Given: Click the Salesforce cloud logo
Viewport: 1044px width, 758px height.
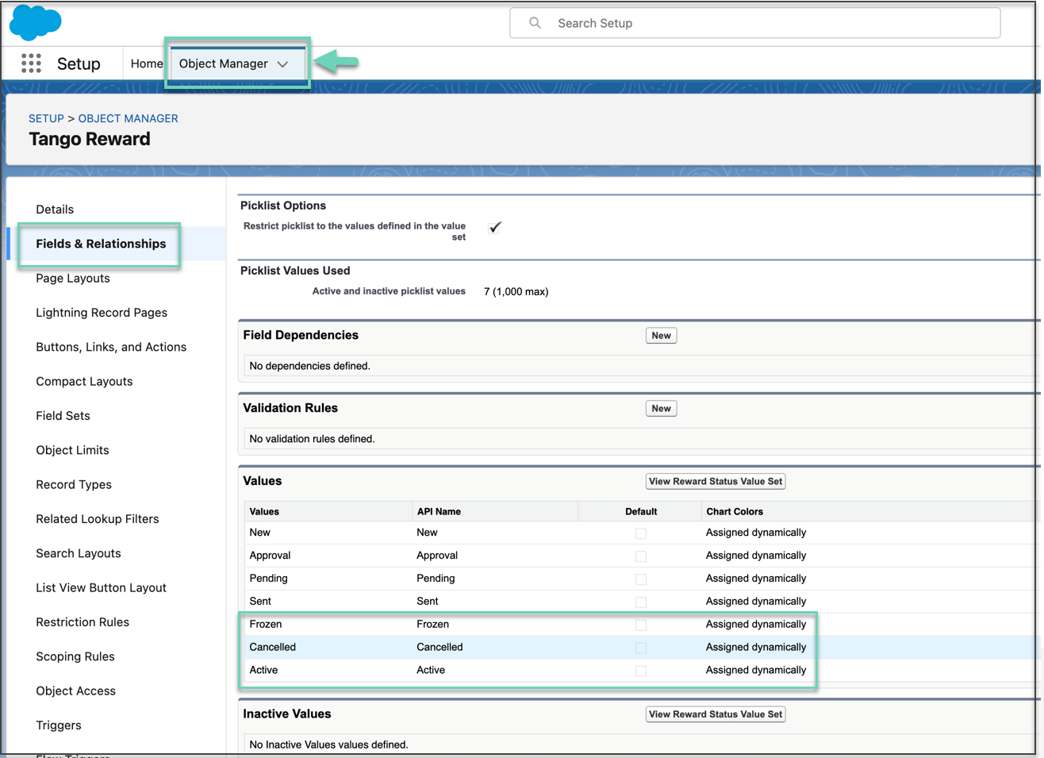Looking at the screenshot, I should 35,21.
